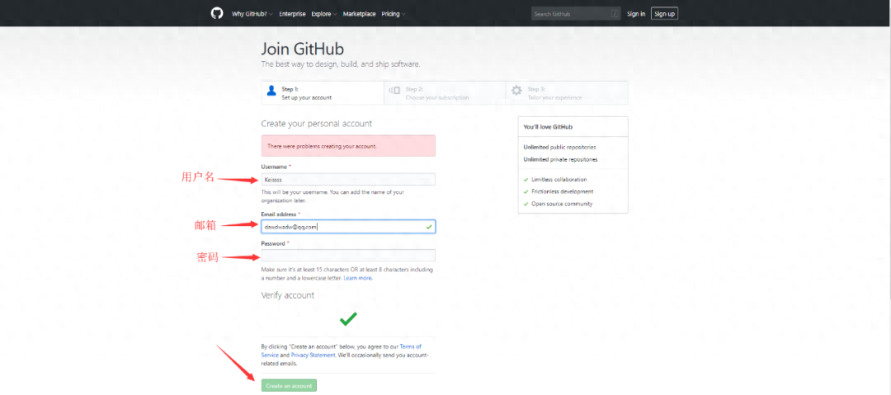Viewport: 891px width, 395px height.
Task: Go to Marketplace in navigation
Action: pyautogui.click(x=359, y=14)
